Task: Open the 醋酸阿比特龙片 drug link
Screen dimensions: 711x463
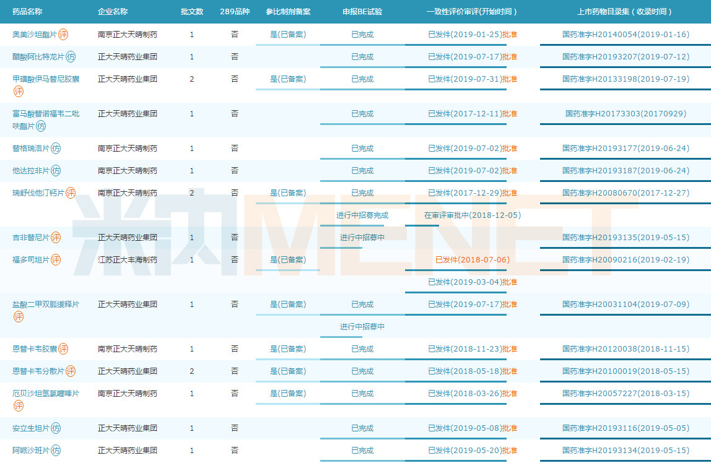Action: click(38, 56)
